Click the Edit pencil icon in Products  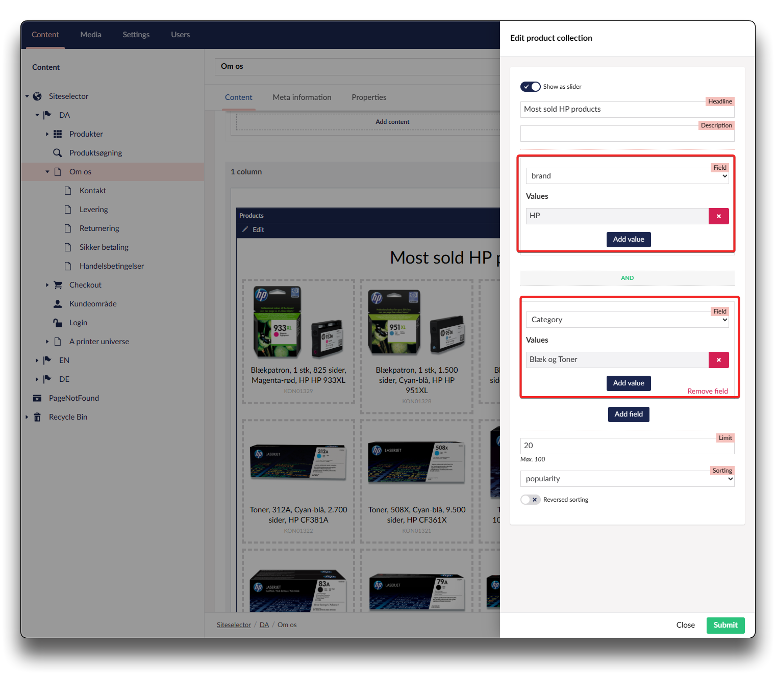245,229
